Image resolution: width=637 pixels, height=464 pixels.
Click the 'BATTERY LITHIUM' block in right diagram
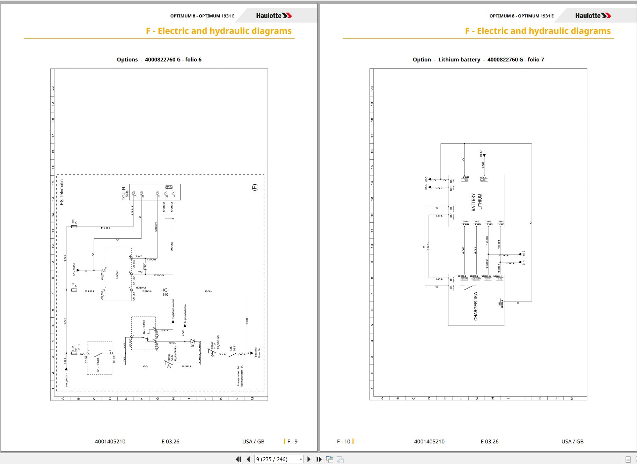point(476,202)
